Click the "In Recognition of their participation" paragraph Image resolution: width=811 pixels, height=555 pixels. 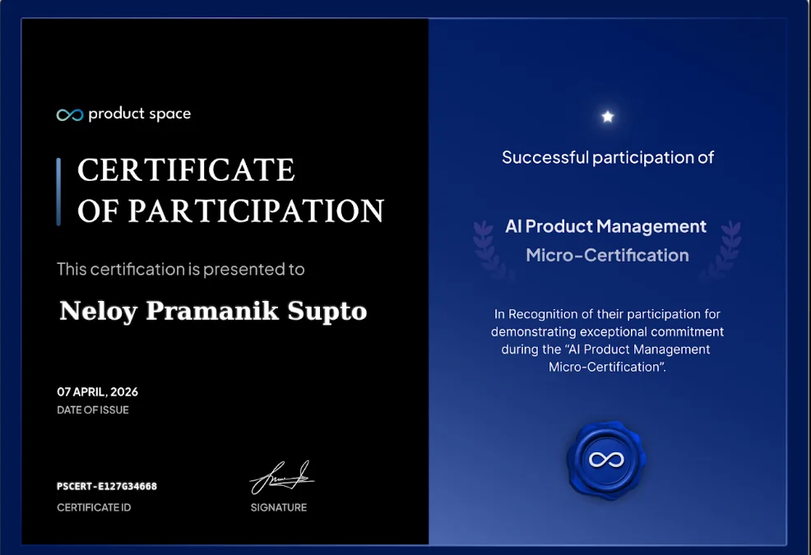[607, 340]
